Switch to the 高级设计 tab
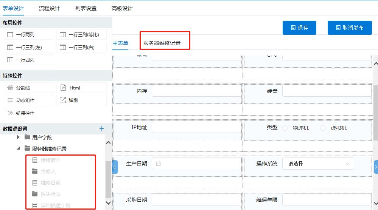This screenshot has width=378, height=210. pos(122,8)
